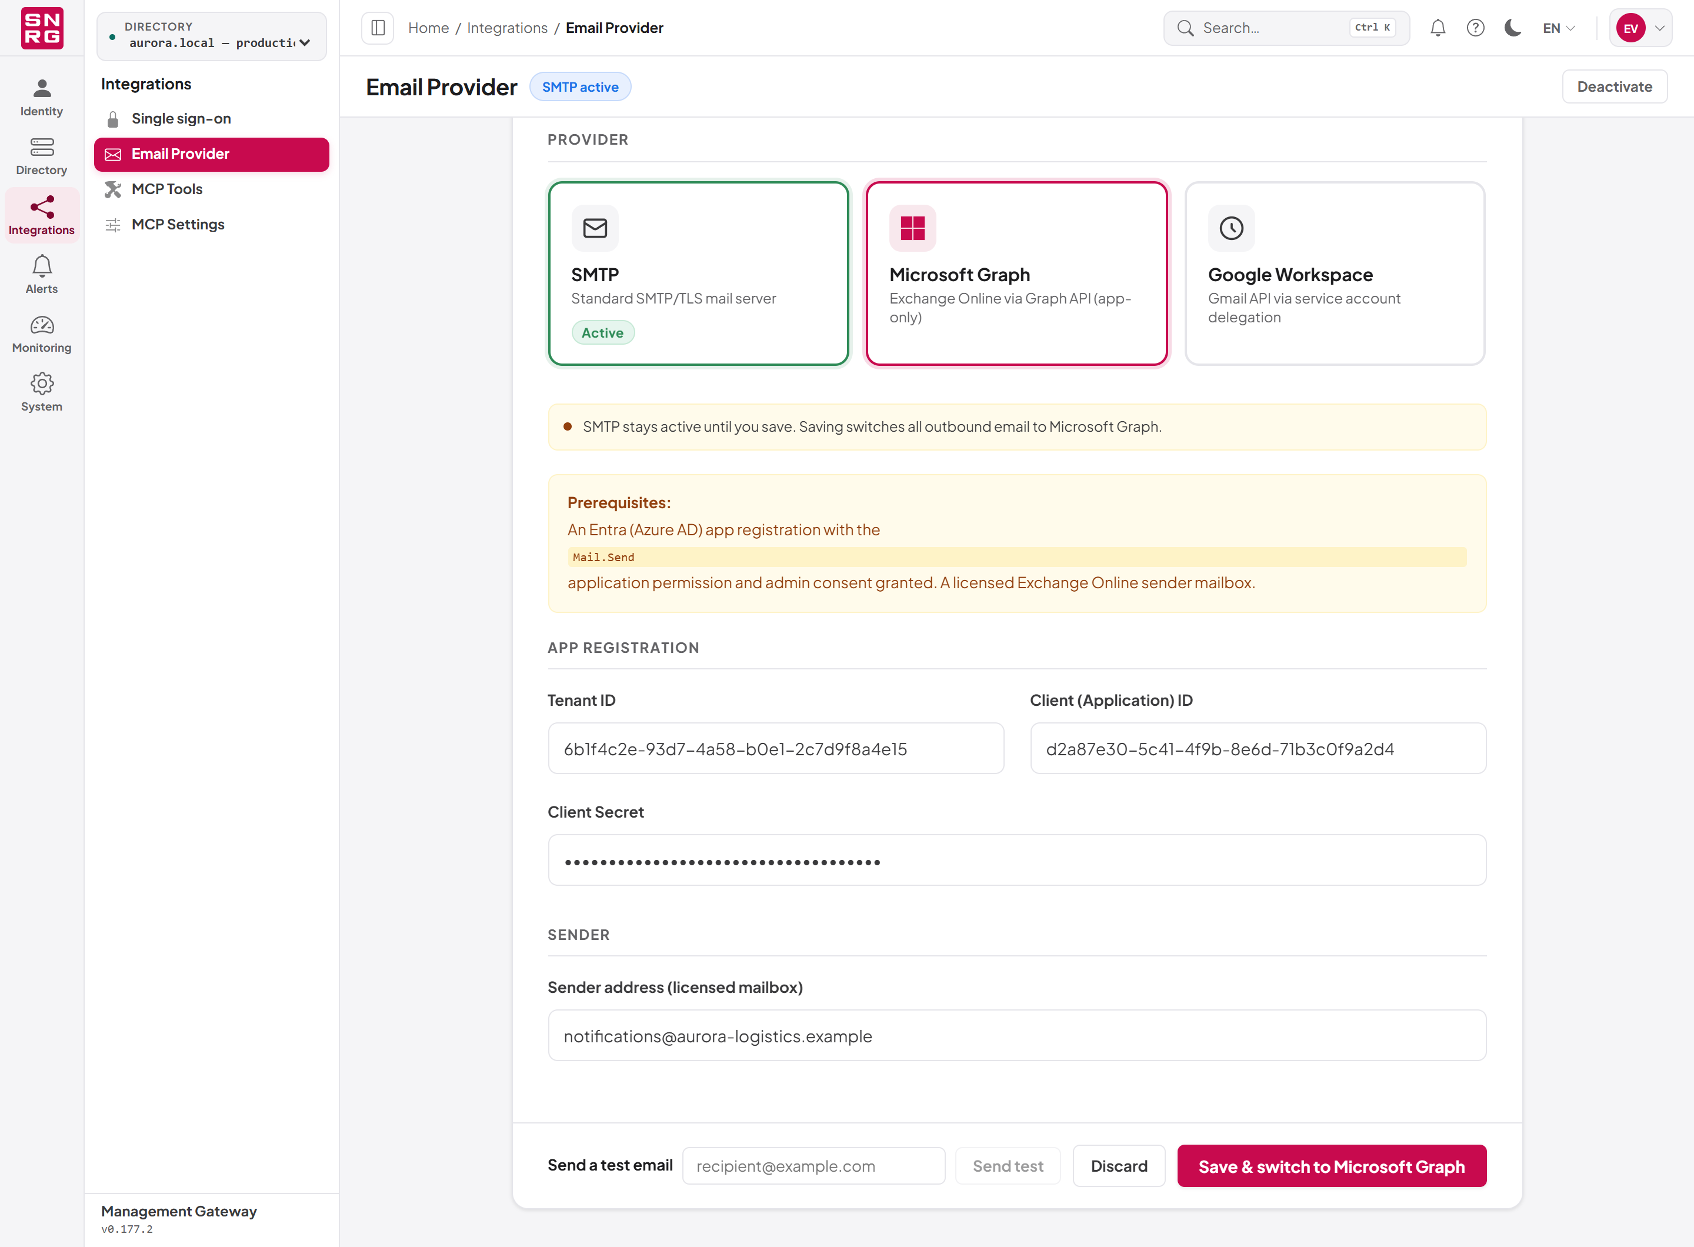This screenshot has height=1247, width=1694.
Task: Click the search magnifier icon
Action: [1186, 28]
